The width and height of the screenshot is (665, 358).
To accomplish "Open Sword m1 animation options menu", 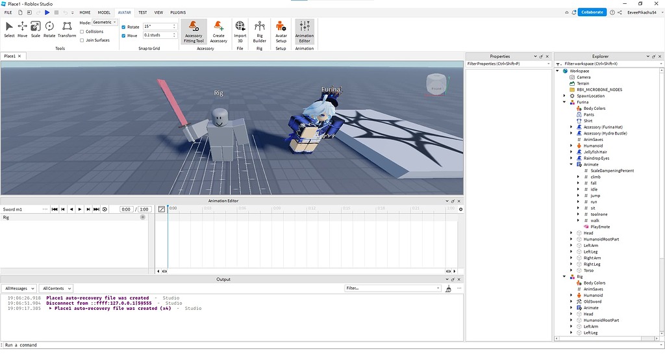I will coord(45,209).
